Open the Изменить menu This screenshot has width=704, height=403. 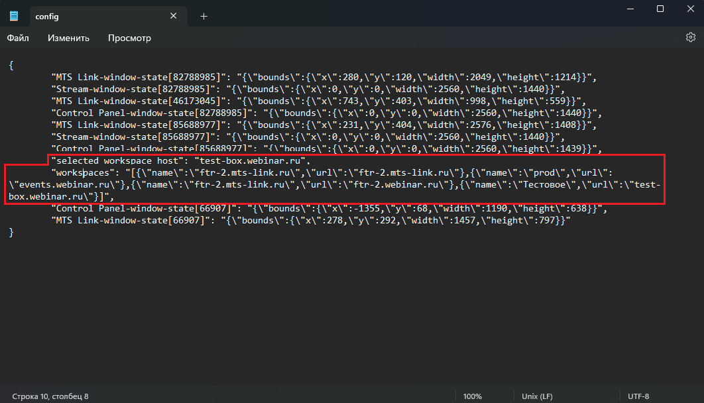coord(68,38)
